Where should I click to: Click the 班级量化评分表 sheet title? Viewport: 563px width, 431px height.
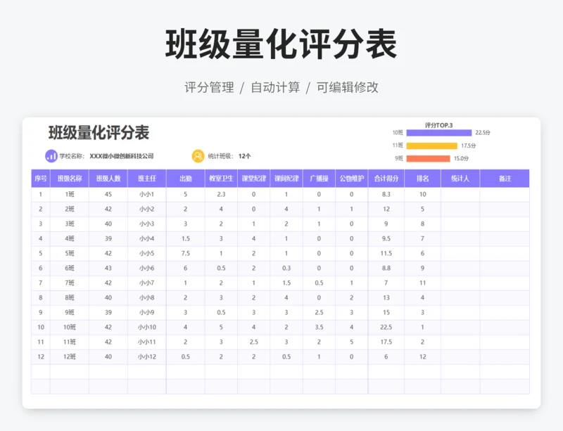tap(99, 133)
